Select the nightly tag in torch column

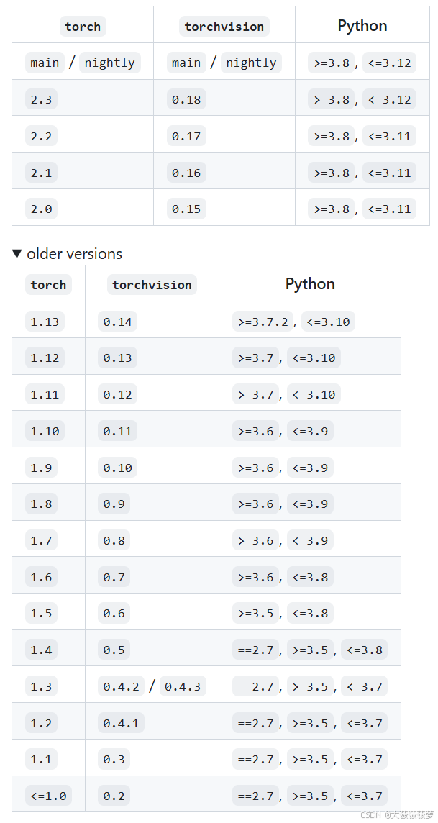[109, 63]
